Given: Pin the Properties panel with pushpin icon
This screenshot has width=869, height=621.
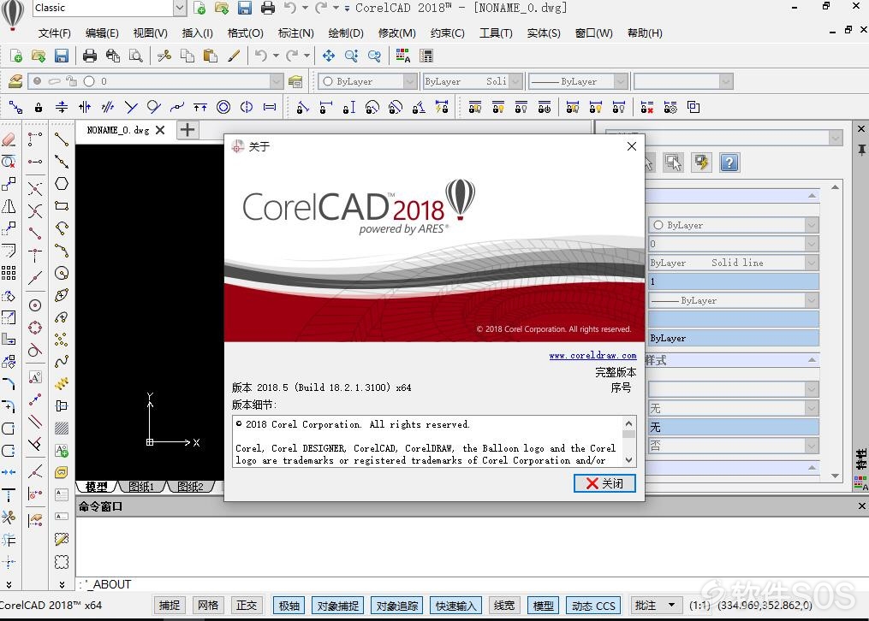Looking at the screenshot, I should (861, 150).
